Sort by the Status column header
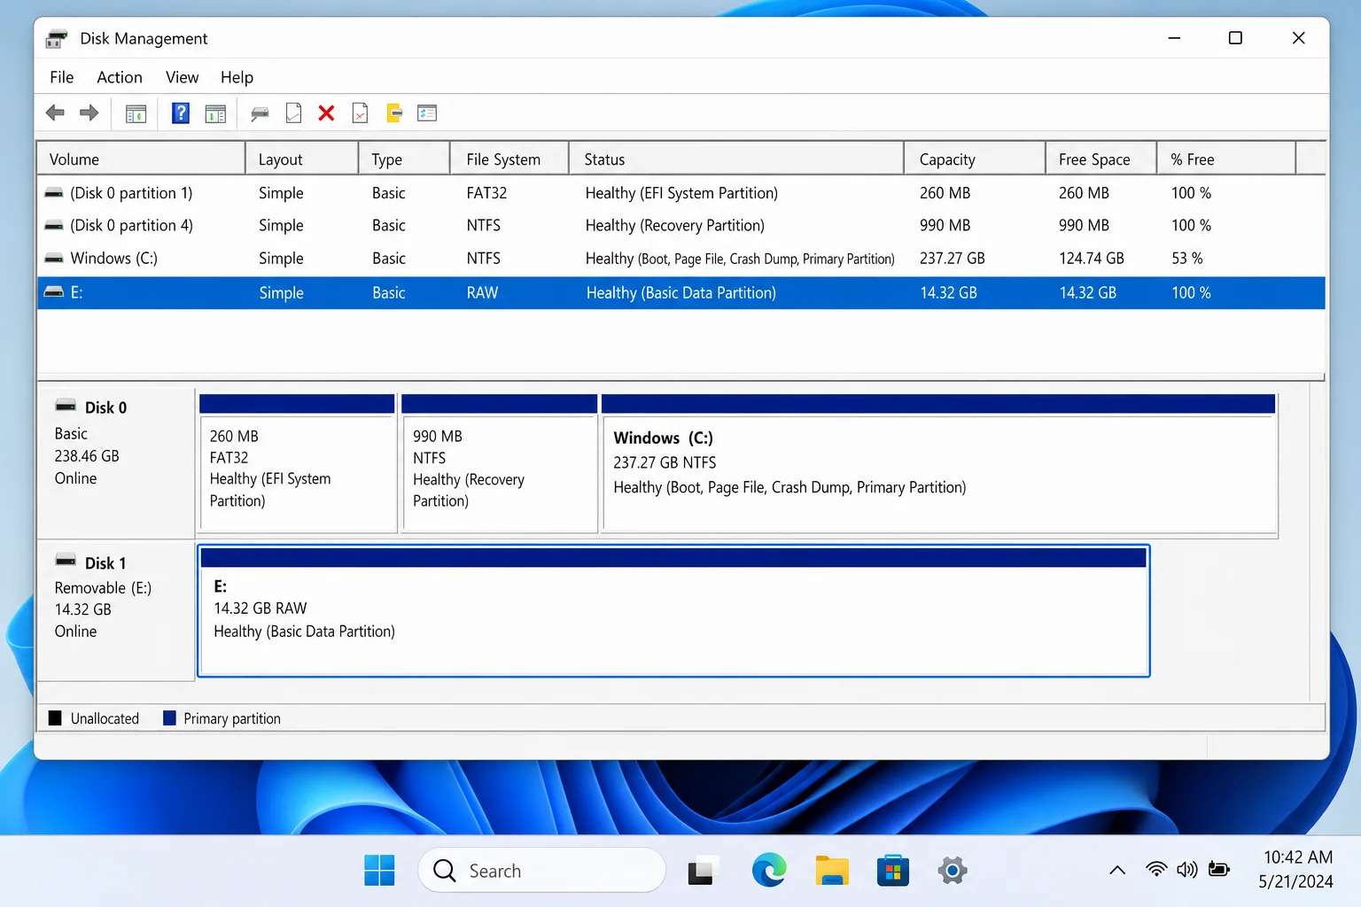Screen dimensions: 1361x907 pos(736,159)
